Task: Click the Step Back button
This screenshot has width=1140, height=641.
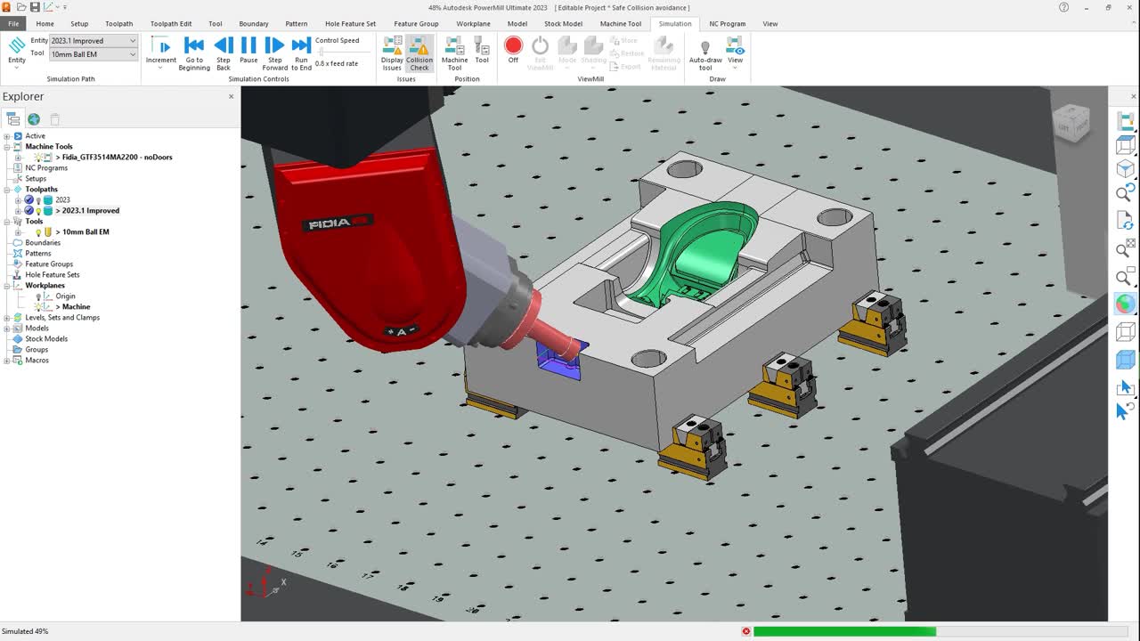Action: point(224,53)
